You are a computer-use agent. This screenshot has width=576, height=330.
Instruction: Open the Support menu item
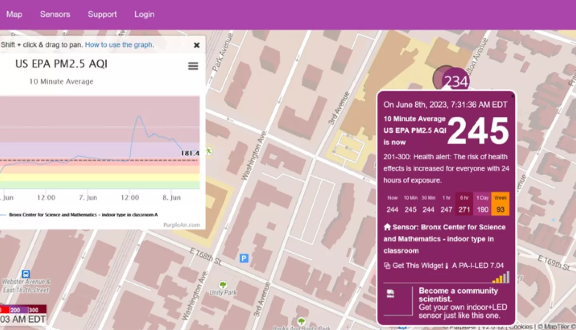(x=102, y=14)
